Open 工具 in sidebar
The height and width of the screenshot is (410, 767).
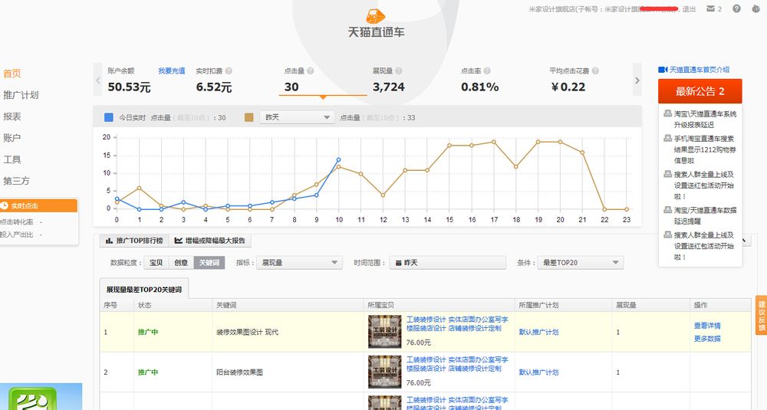point(12,159)
